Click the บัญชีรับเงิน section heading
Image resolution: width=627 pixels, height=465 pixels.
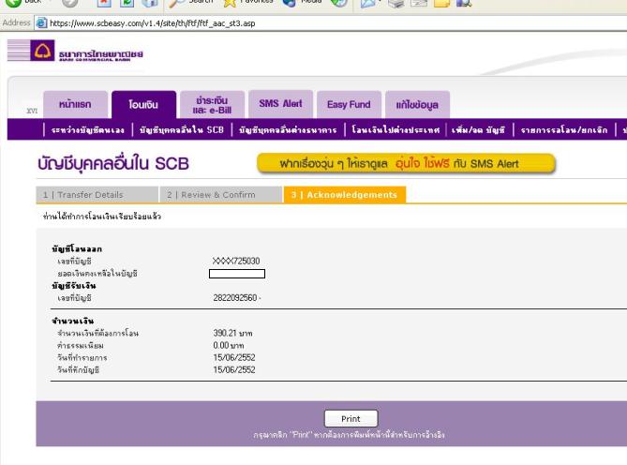coord(74,286)
